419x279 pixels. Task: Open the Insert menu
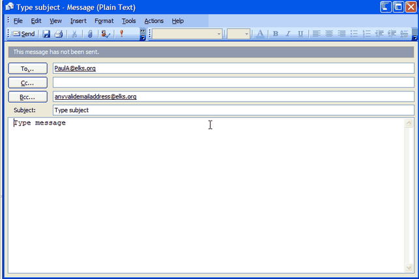[78, 21]
